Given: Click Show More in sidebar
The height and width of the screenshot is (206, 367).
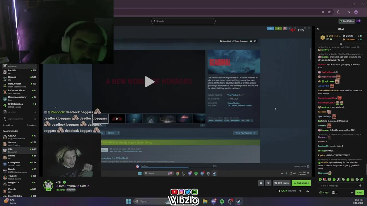Looking at the screenshot, I should (x=8, y=125).
